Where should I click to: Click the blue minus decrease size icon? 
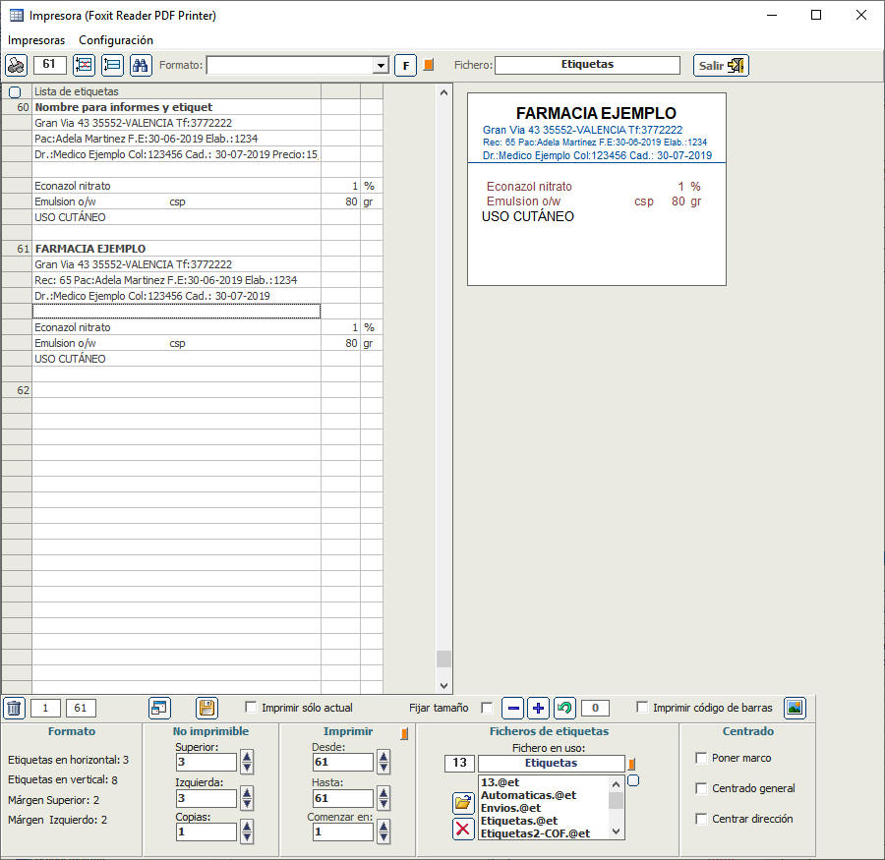pos(513,708)
